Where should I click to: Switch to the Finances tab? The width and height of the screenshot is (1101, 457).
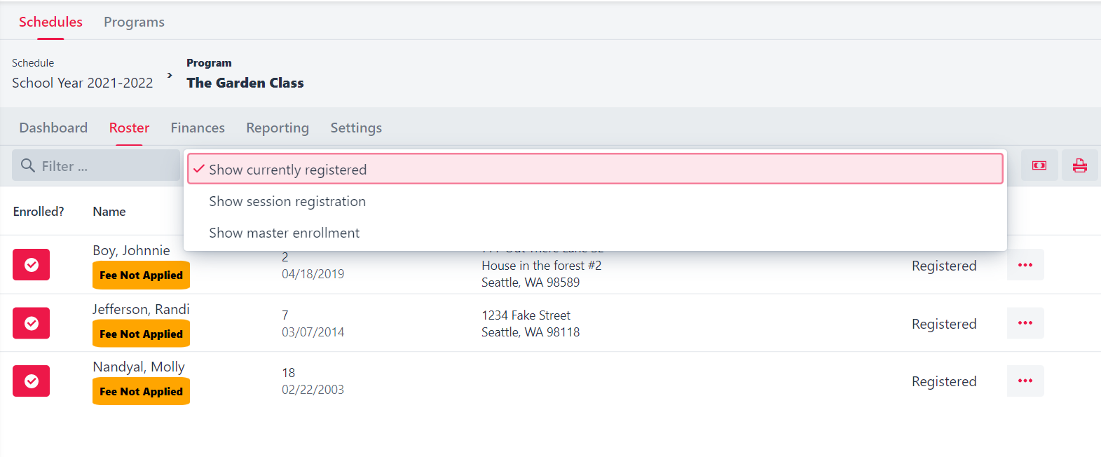coord(198,127)
